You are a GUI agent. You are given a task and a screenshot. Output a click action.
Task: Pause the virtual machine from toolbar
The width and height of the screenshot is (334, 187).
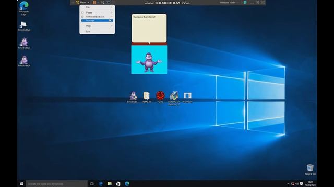tap(94, 2)
